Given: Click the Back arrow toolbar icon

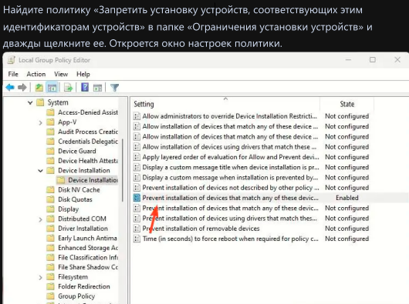Looking at the screenshot, I should click(x=10, y=88).
